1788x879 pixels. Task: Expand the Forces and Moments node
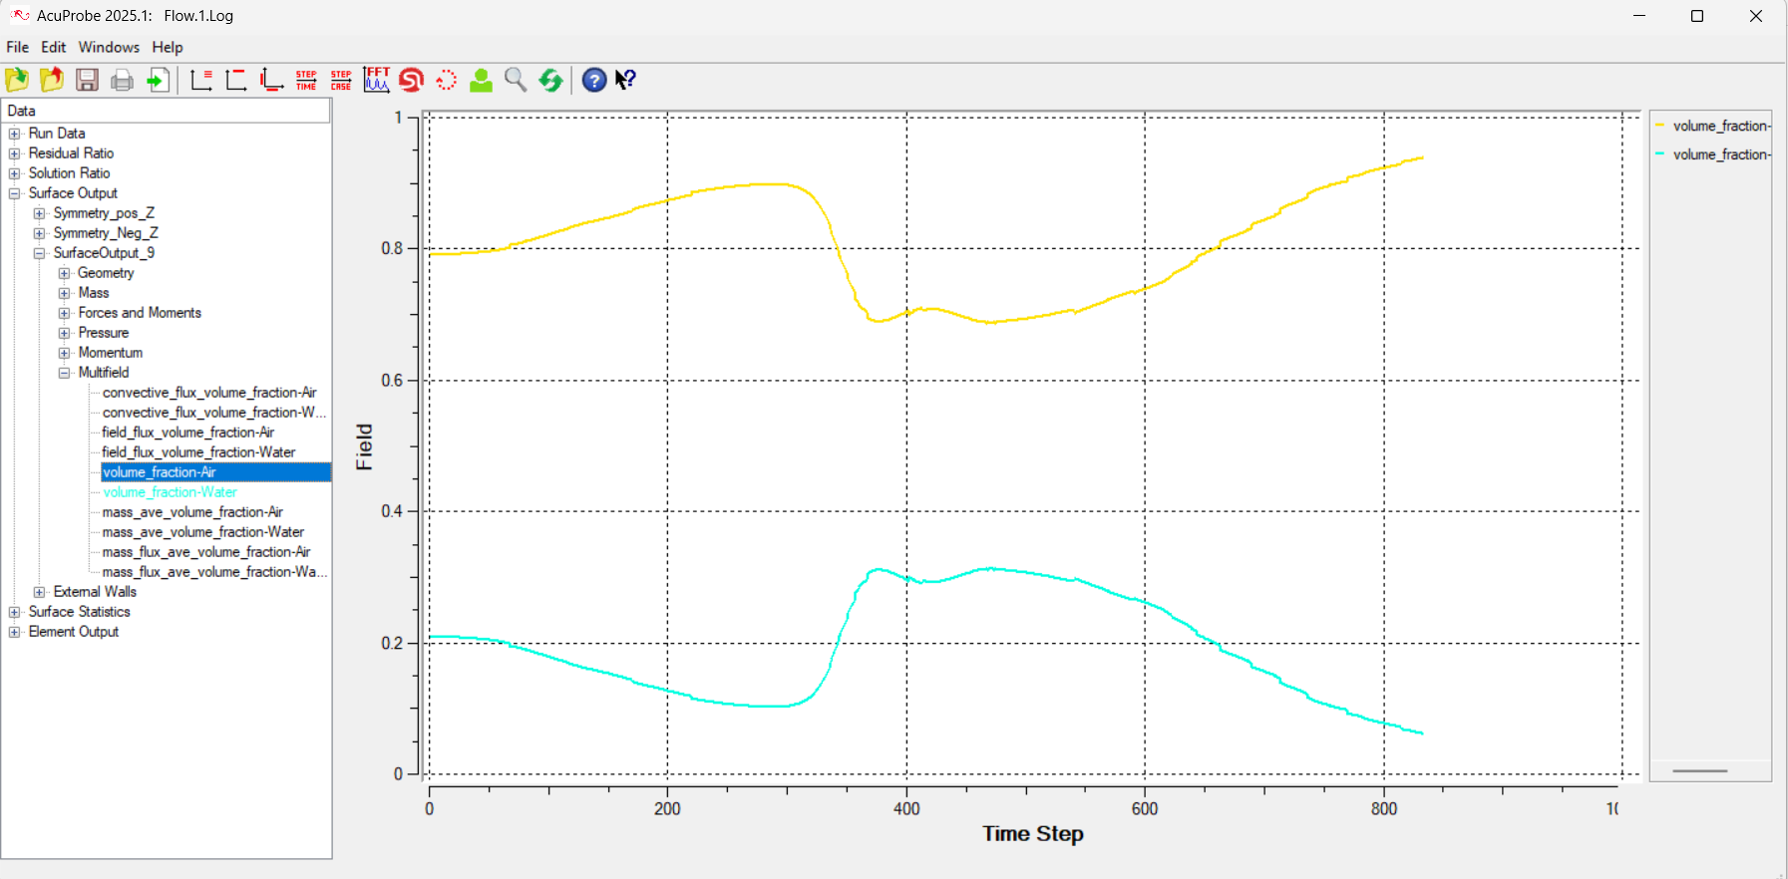64,313
